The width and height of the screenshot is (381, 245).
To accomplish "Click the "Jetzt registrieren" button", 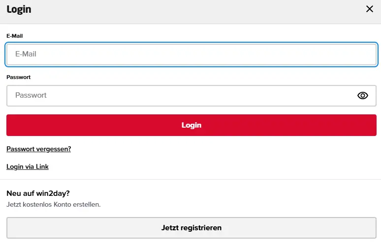I will [x=191, y=228].
